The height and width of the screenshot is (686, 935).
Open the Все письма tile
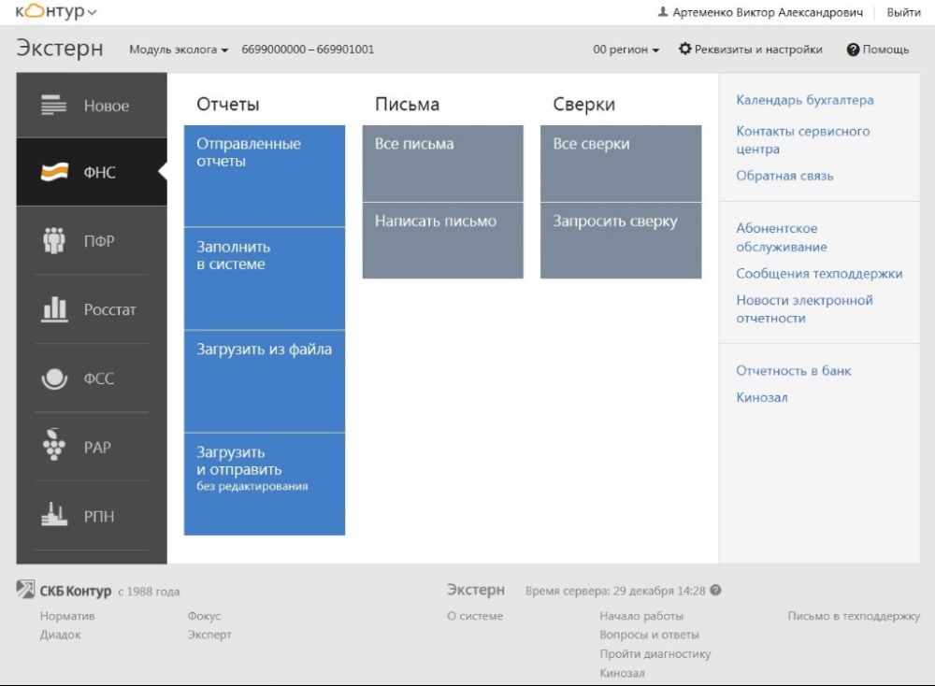[442, 164]
